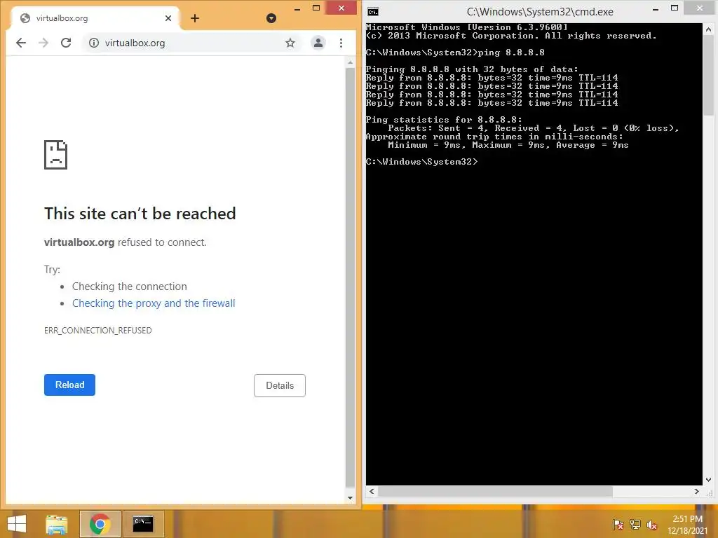Click the cmd vertical scrollbar thumb
The width and height of the screenshot is (718, 538).
pos(708,76)
